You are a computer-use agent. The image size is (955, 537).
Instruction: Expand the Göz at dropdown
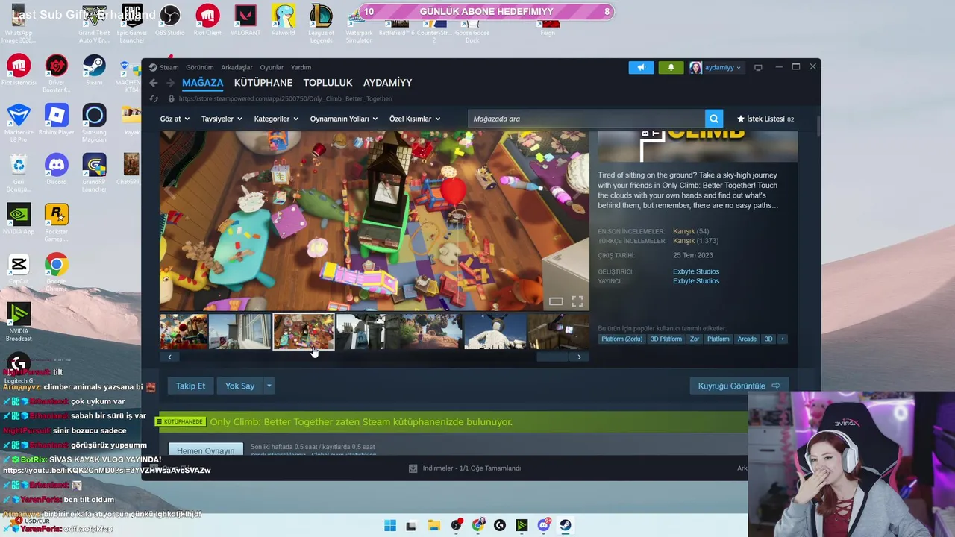pos(175,119)
